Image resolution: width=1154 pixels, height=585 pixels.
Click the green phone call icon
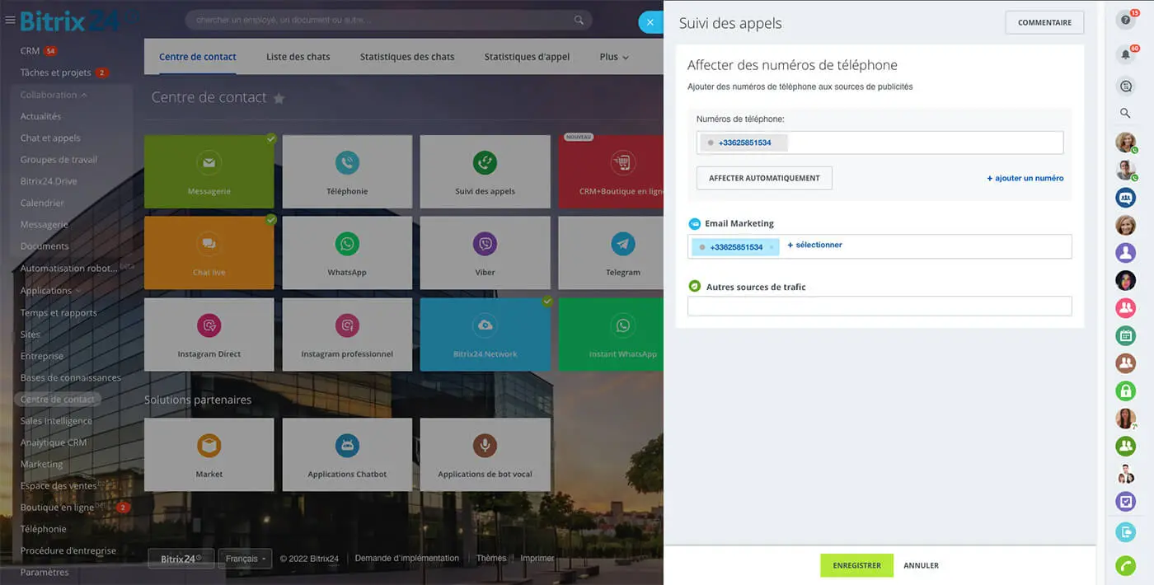(1125, 566)
